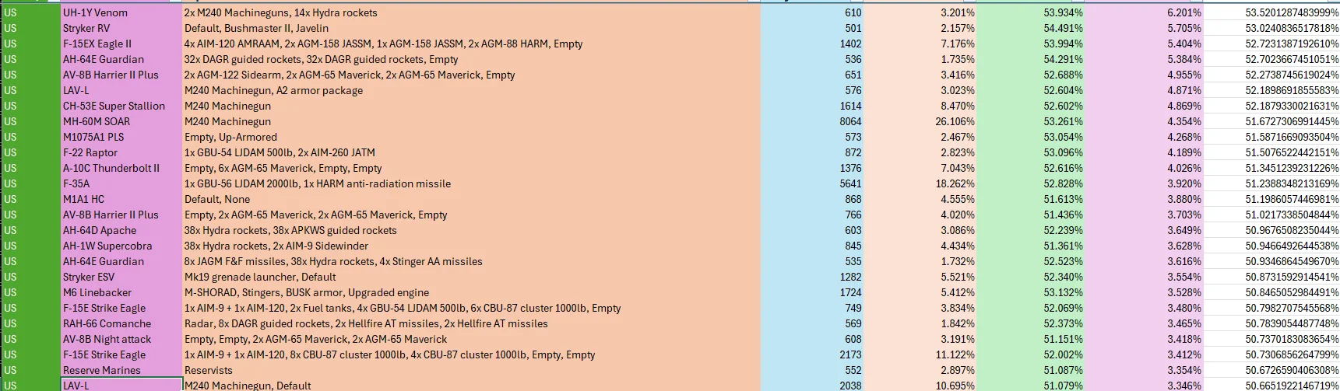
Task: Select the '2x M240 Machineguns, 14x Hydra rockets' loadout
Action: pyautogui.click(x=471, y=12)
